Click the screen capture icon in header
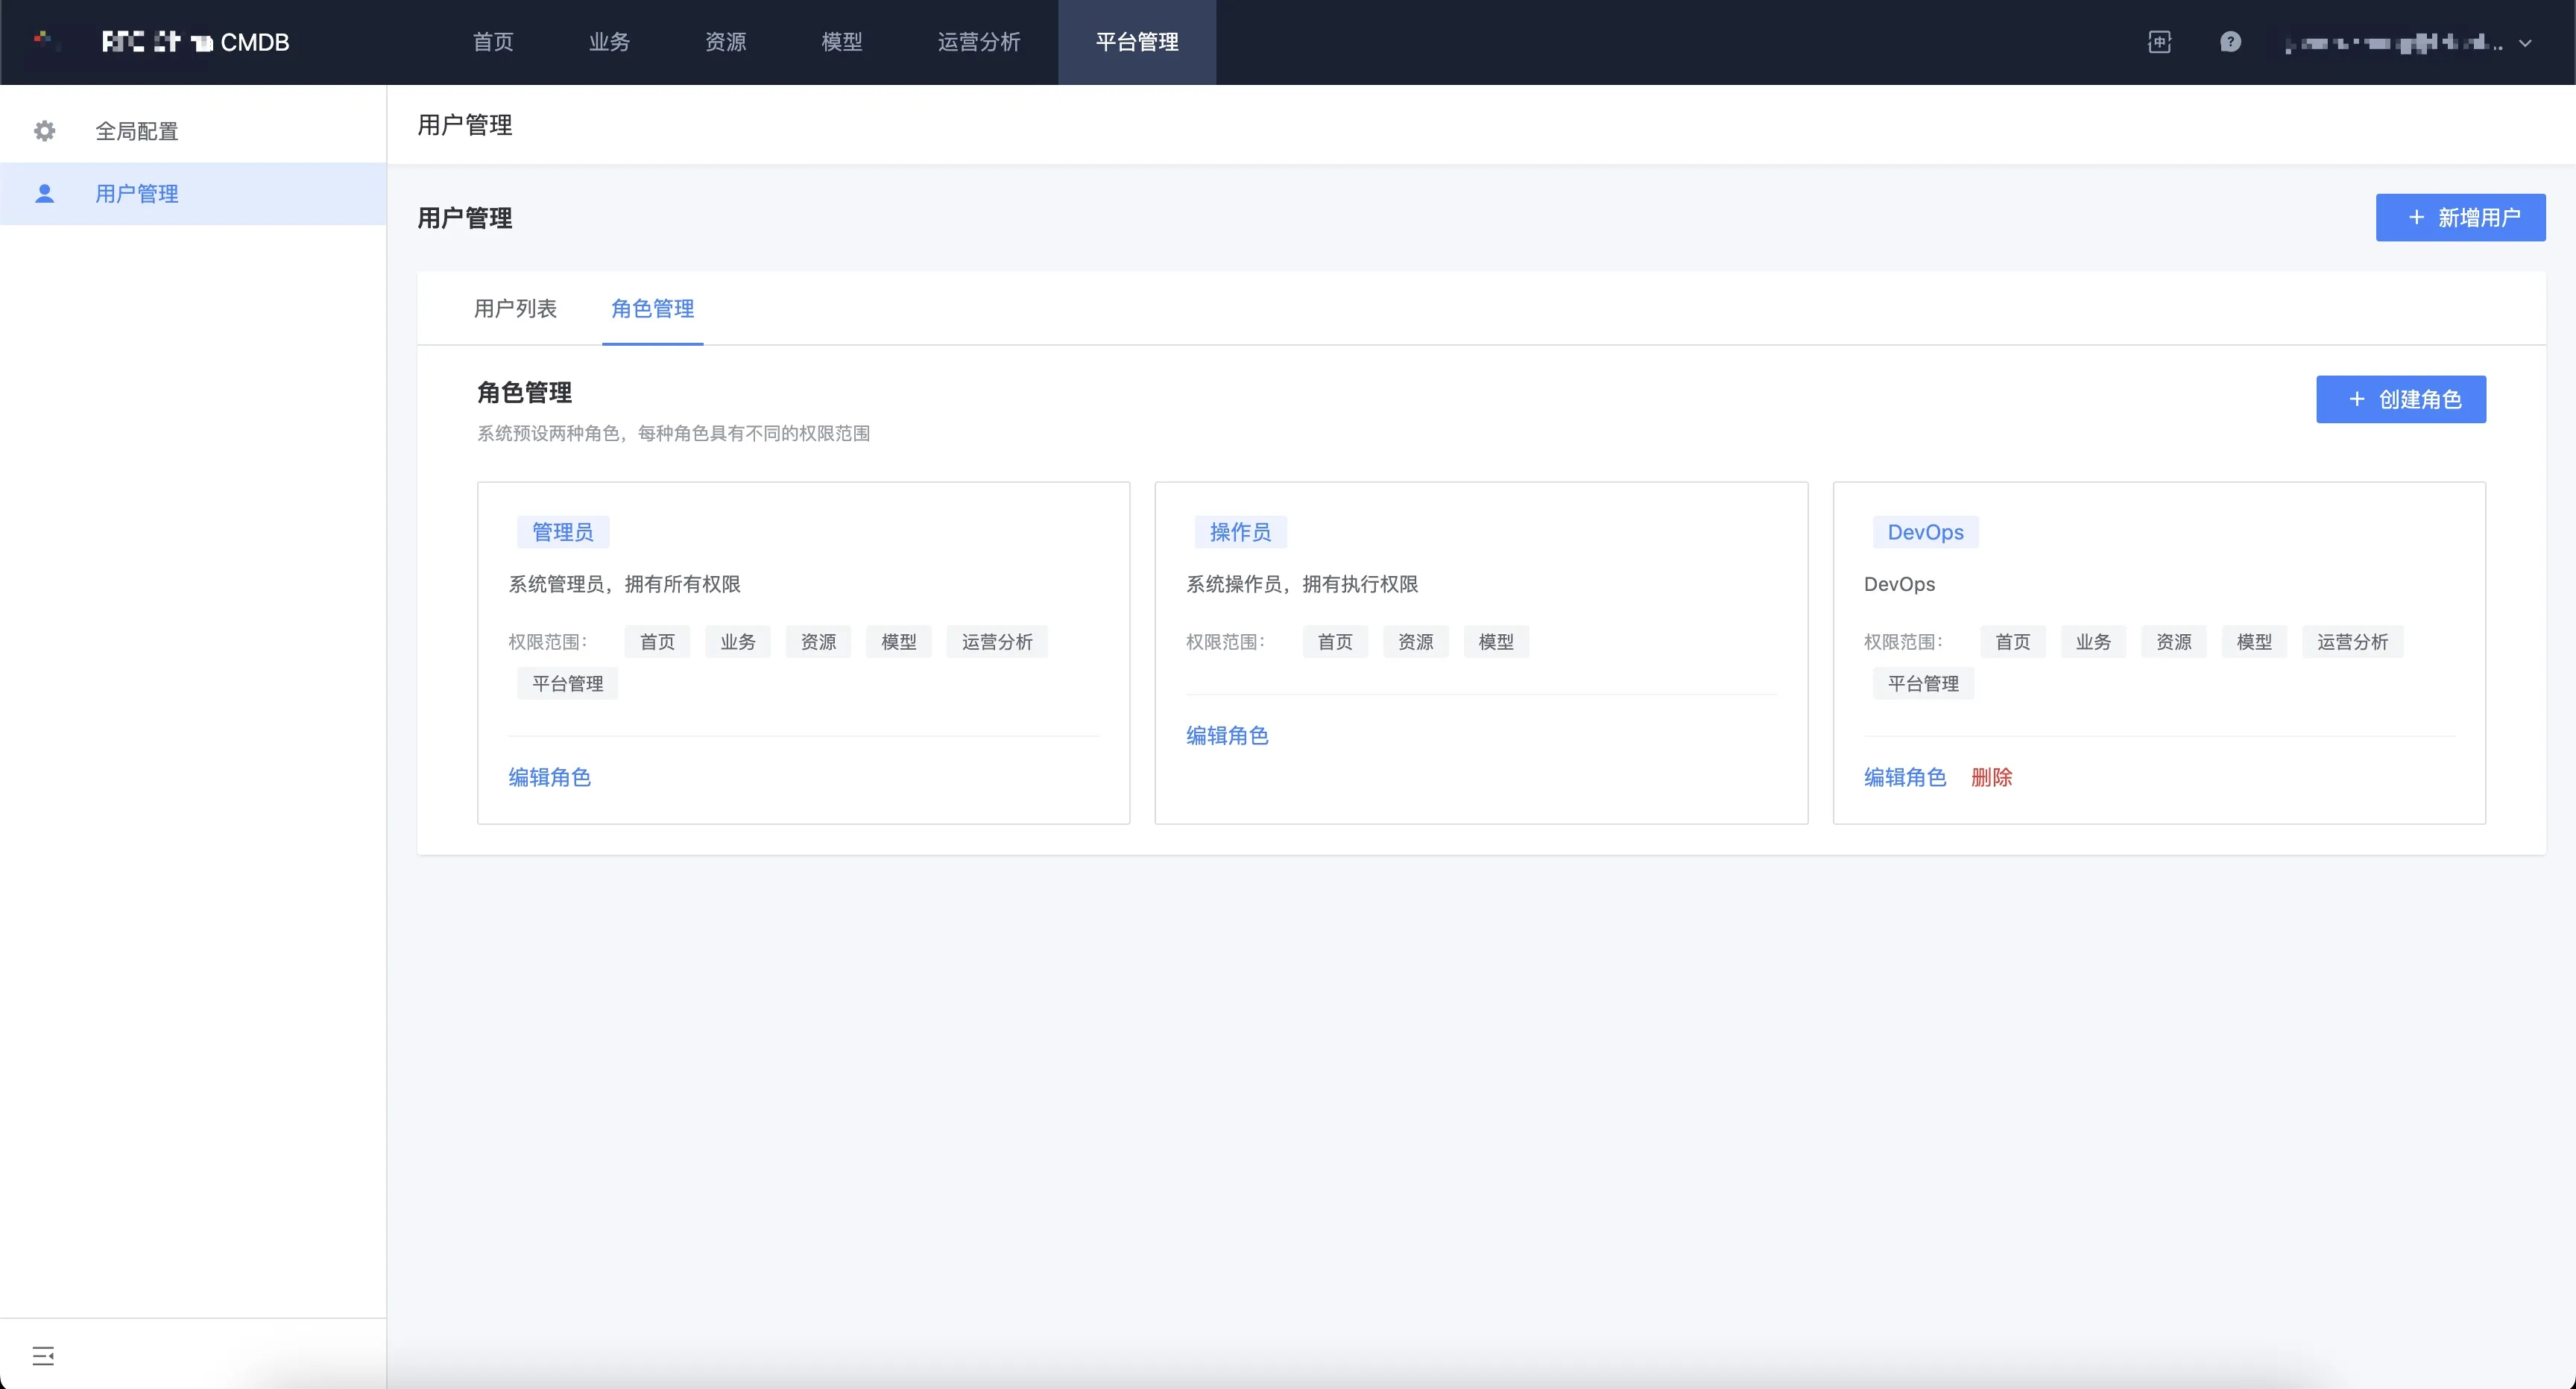 tap(2159, 42)
